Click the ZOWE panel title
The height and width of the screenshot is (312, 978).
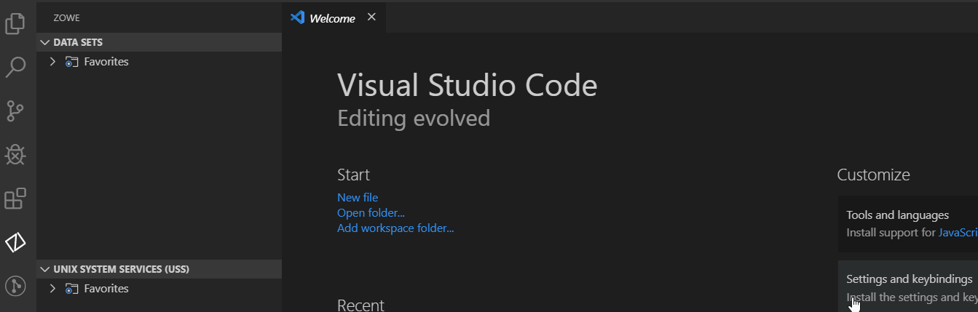click(67, 18)
